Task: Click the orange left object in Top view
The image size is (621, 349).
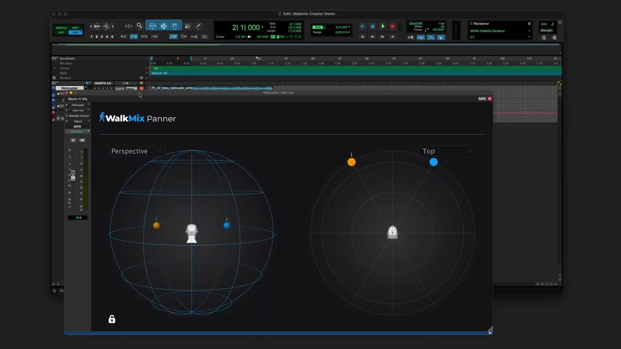Action: click(x=351, y=162)
